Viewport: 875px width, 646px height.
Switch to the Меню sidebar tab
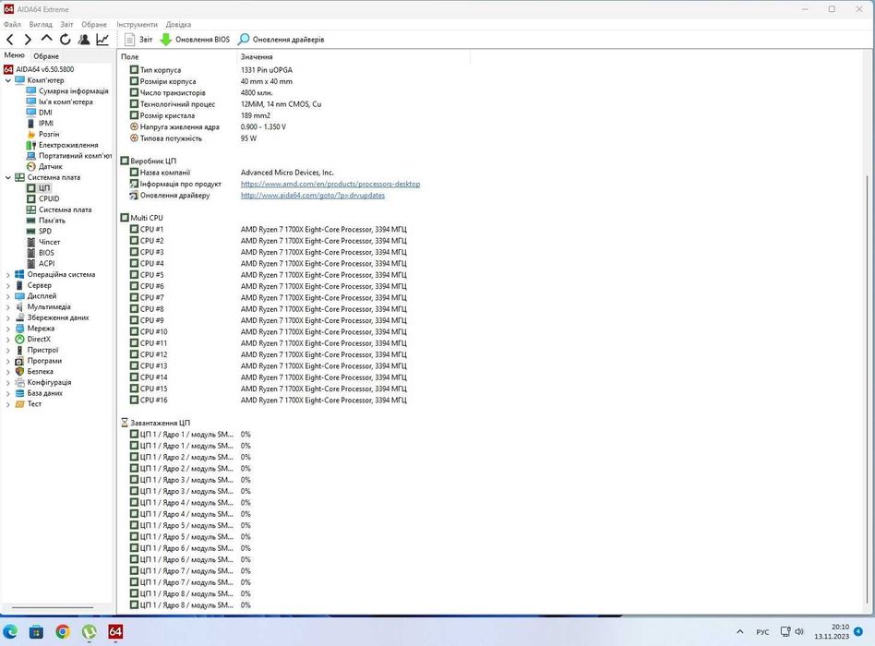(x=15, y=55)
